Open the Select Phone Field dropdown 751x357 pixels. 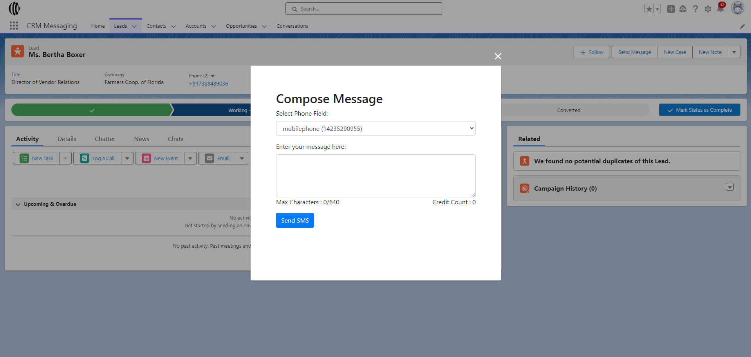tap(375, 129)
